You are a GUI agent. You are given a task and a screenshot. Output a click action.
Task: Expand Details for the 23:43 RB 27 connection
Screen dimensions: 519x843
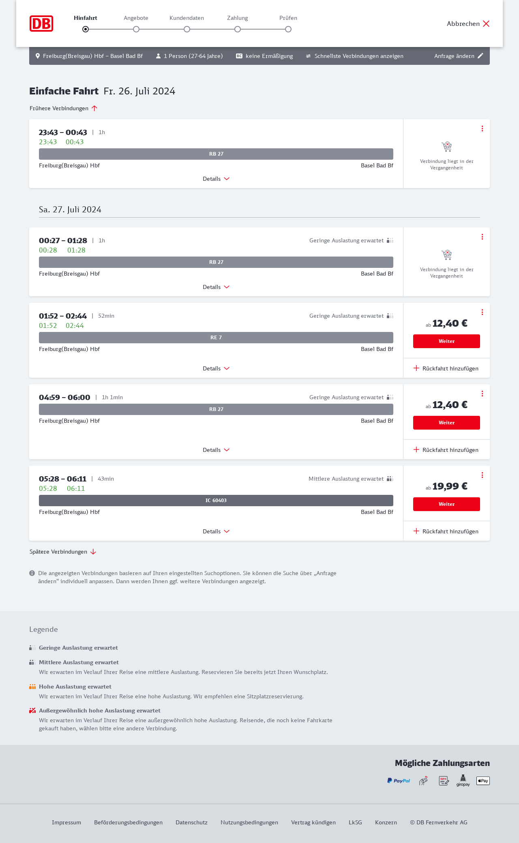216,179
